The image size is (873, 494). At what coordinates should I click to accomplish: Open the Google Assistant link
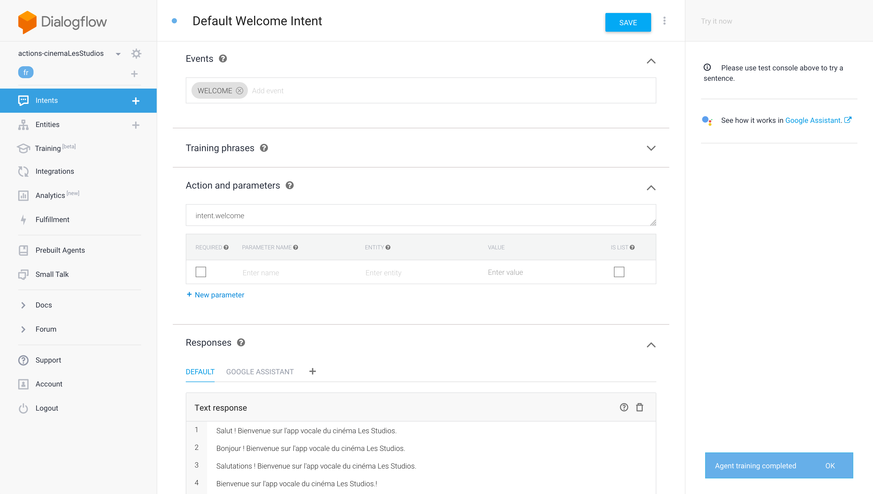coord(813,120)
